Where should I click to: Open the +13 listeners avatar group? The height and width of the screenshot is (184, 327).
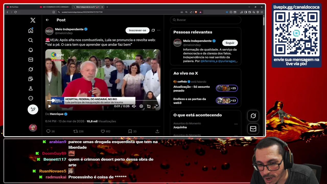227,101
